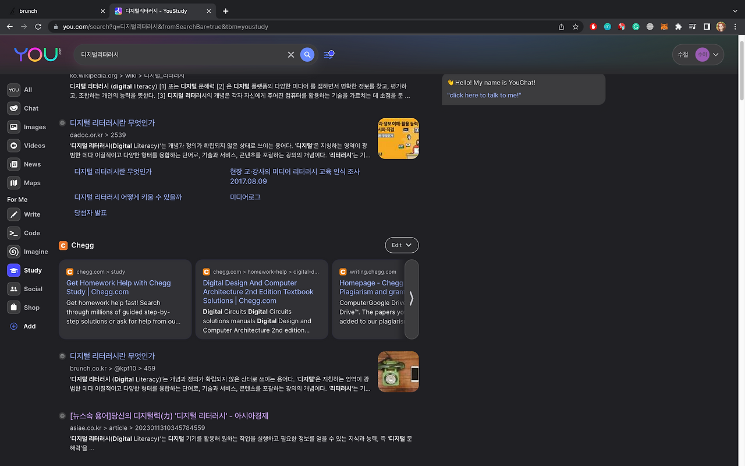Switch to Videos results
Viewport: 745px width, 466px height.
[27, 146]
